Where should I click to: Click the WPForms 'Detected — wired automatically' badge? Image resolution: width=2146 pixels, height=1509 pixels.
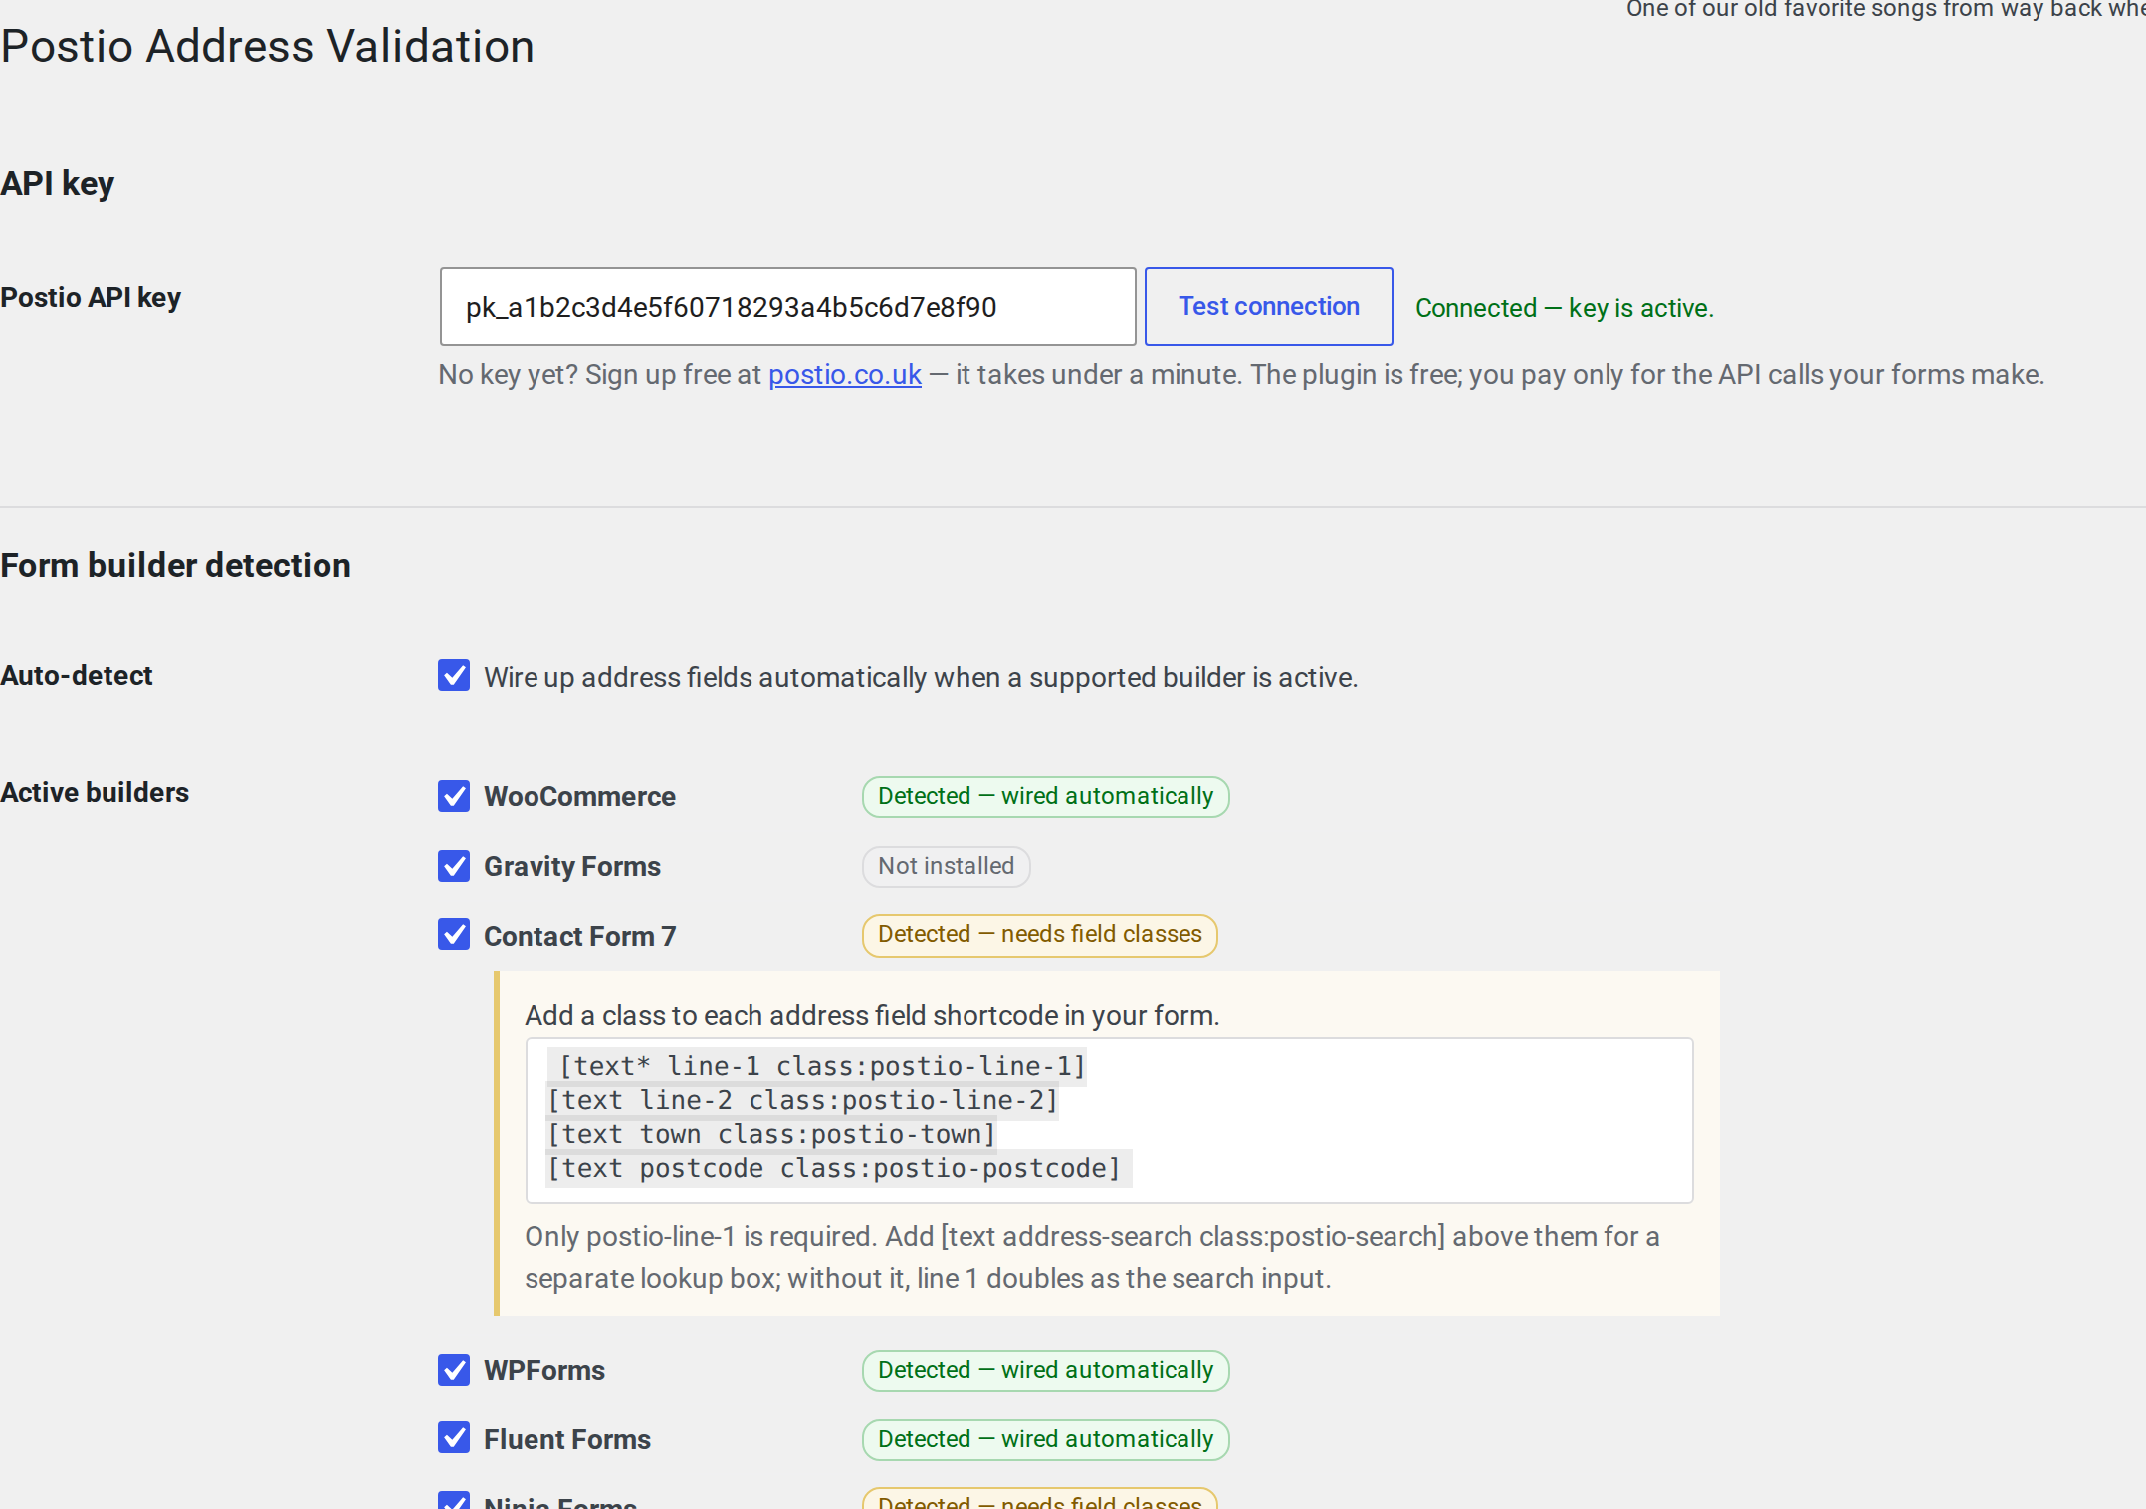click(1045, 1370)
